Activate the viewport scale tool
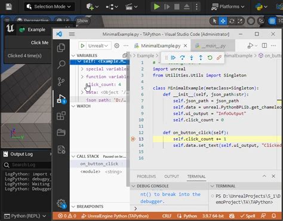 (x=240, y=21)
